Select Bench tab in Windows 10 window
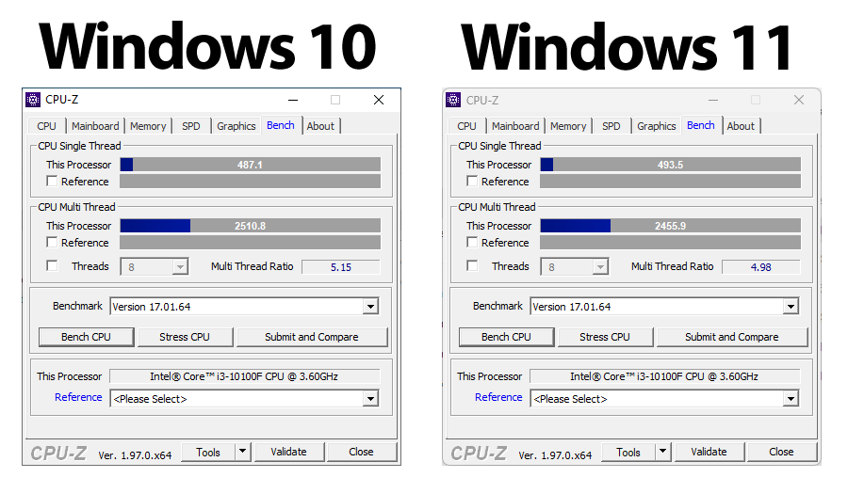 point(281,125)
